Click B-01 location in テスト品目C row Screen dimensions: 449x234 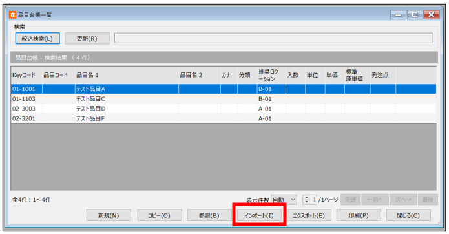[271, 99]
